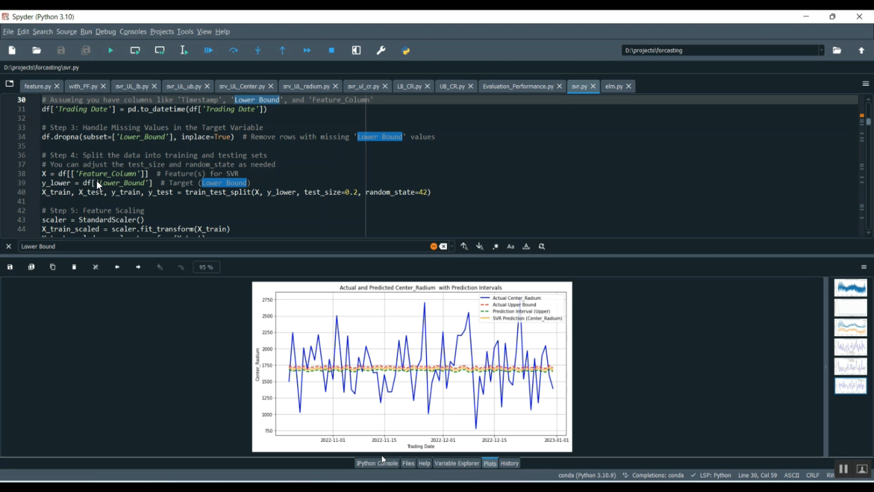
Task: Click the Debug file icon in the toolbar
Action: [209, 51]
